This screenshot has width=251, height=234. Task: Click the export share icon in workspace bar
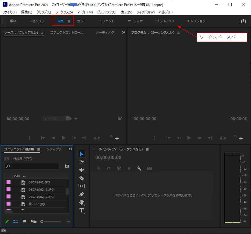pos(244,21)
